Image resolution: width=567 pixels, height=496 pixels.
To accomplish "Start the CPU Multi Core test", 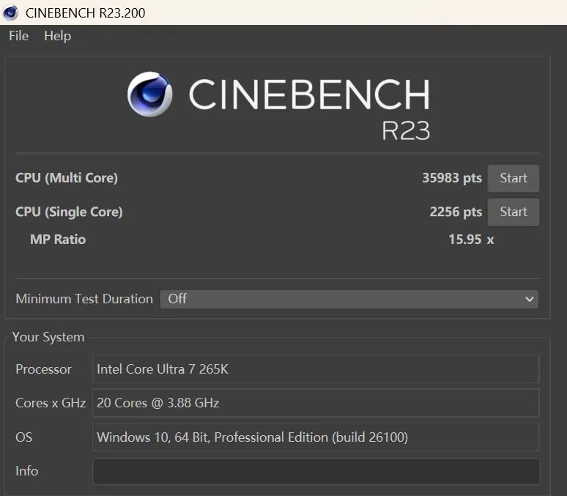I will click(513, 178).
